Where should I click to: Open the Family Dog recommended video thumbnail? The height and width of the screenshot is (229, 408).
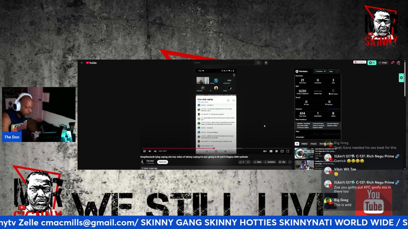pyautogui.click(x=304, y=164)
